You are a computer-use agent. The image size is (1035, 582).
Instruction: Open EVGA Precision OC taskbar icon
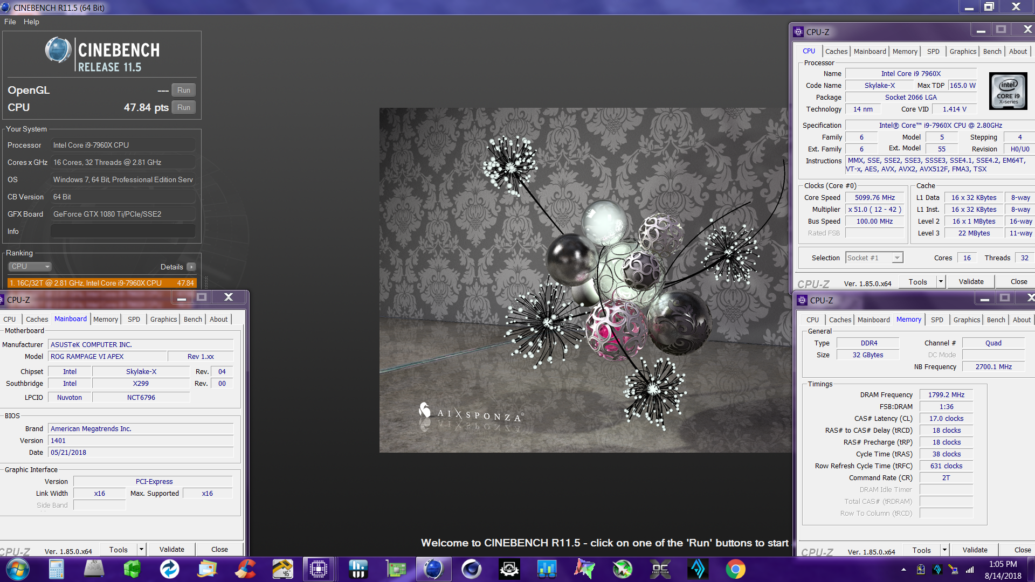pyautogui.click(x=660, y=569)
